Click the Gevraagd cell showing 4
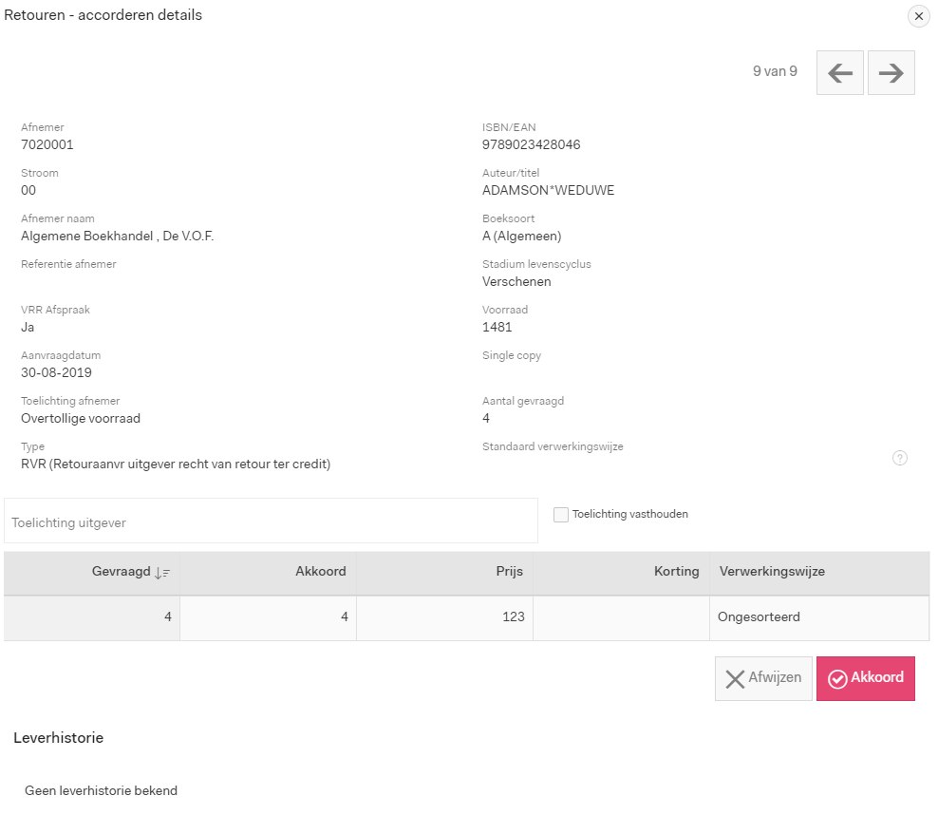This screenshot has width=938, height=815. [x=91, y=618]
